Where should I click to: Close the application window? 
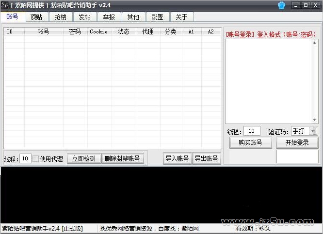click(x=315, y=5)
